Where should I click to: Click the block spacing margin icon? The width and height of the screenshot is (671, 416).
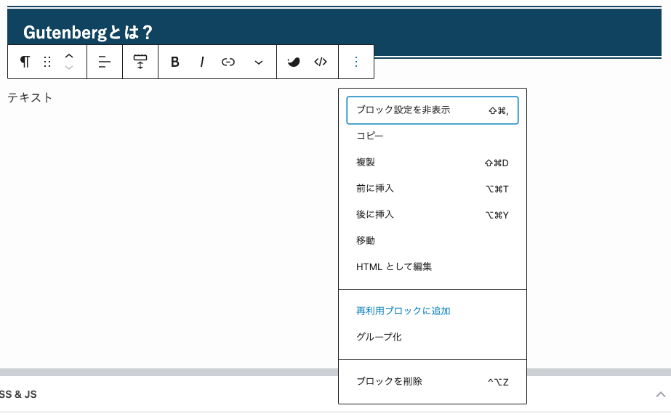coord(140,62)
